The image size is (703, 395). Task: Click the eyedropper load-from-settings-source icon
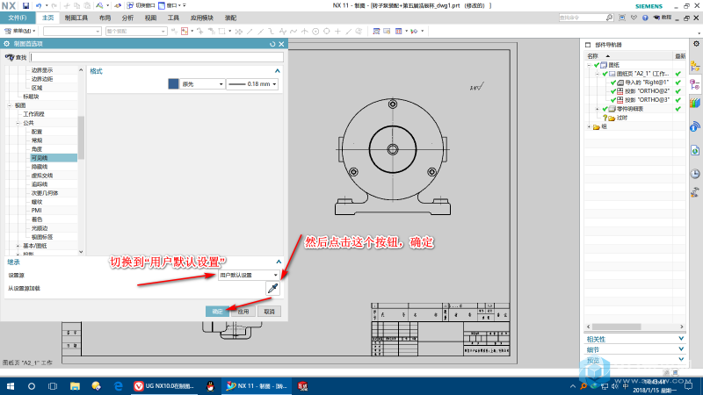(x=272, y=288)
